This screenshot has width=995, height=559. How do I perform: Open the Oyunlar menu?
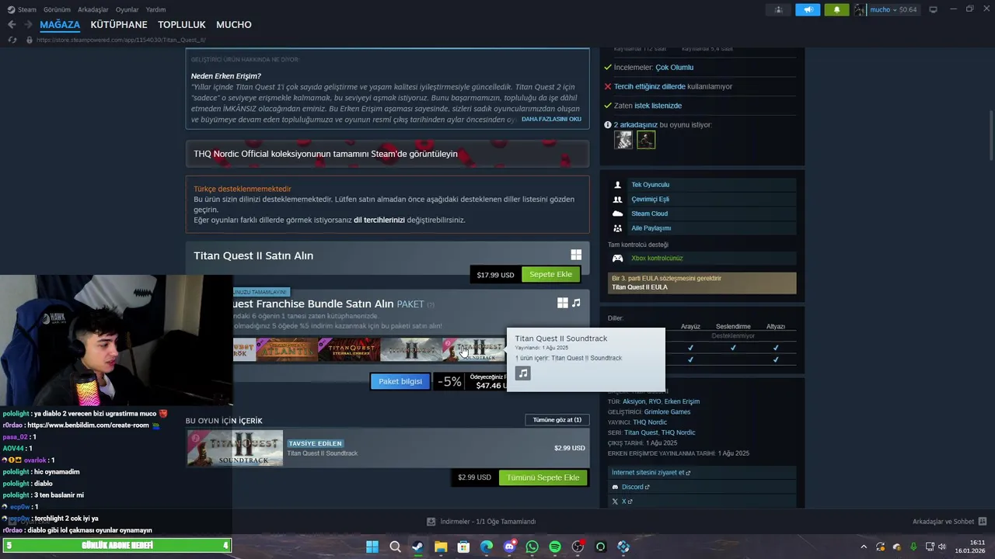tap(127, 9)
